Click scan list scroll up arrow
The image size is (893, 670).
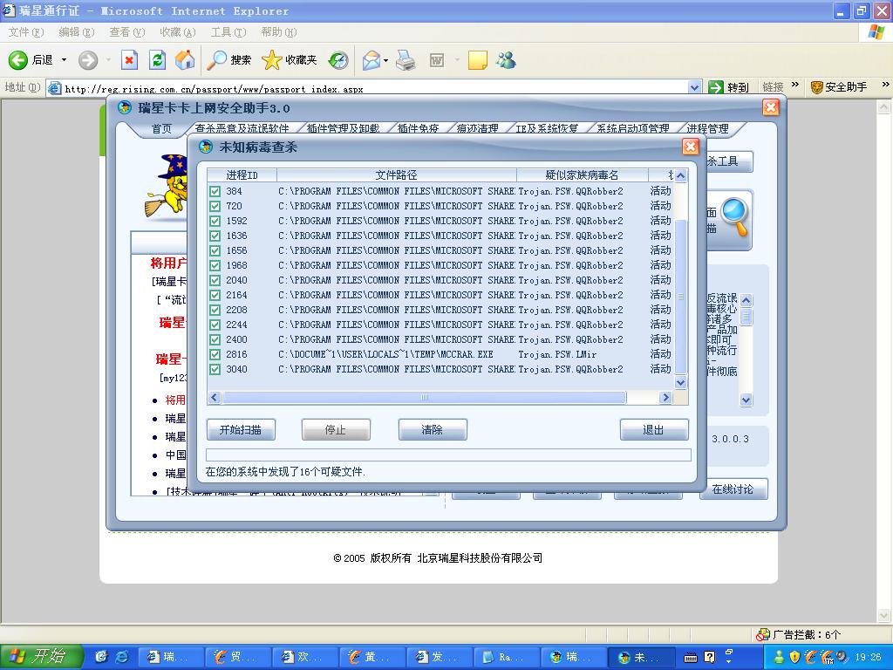point(680,175)
